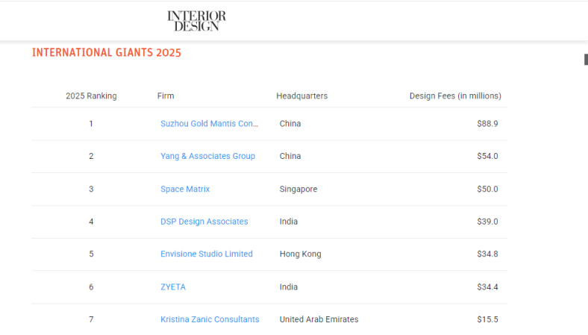Click the Singapore headquarters cell
The image size is (588, 335).
[x=298, y=189]
